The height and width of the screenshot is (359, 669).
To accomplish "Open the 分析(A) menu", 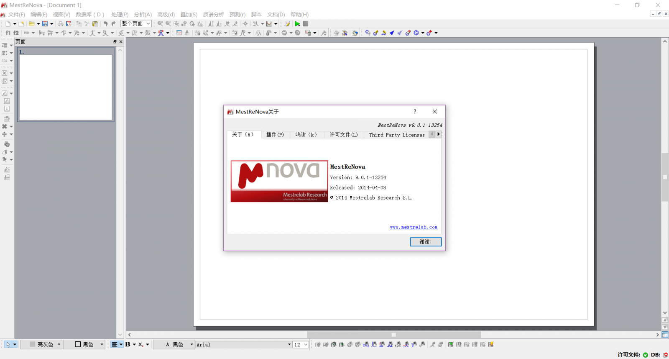I will point(143,15).
